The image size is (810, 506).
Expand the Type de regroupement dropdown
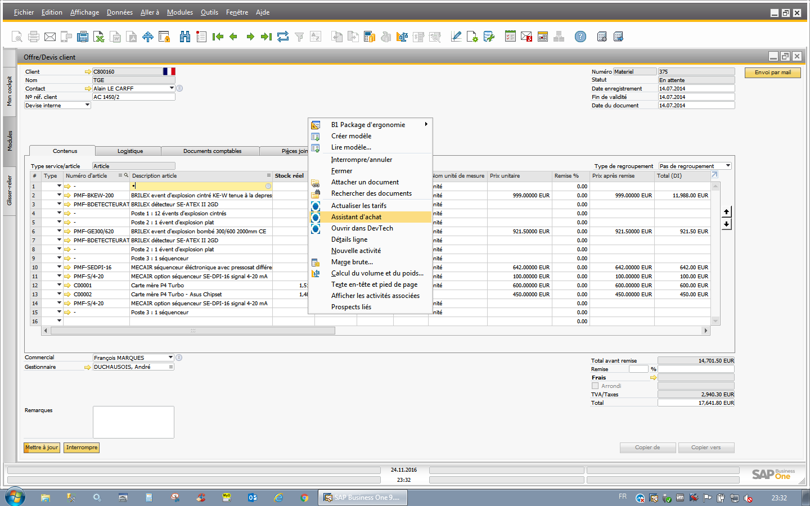[728, 166]
